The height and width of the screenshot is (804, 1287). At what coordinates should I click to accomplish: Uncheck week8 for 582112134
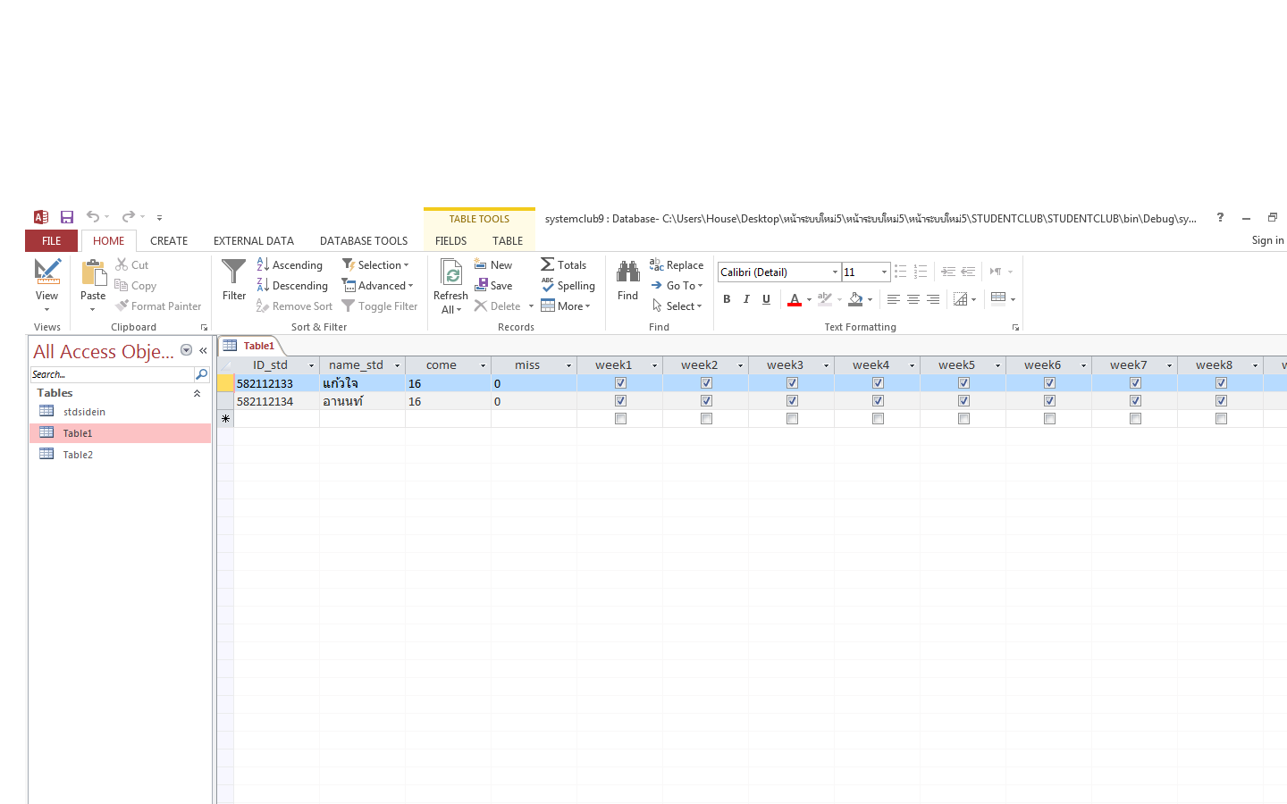point(1221,401)
